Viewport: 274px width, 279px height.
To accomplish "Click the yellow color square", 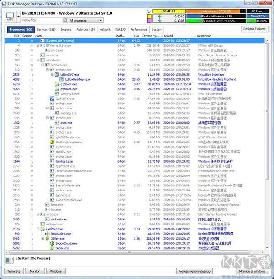I will 149,16.
